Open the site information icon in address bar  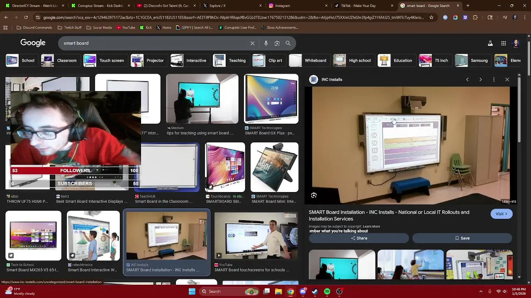click(38, 17)
